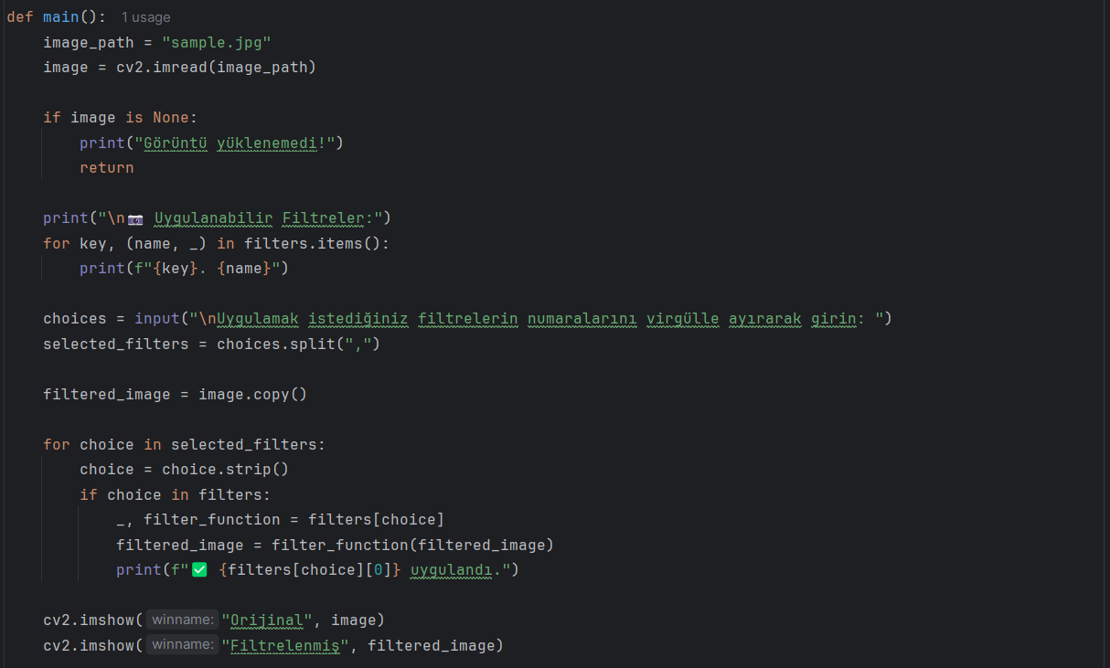
Task: Click the first "winname:" parameter hint
Action: click(182, 620)
